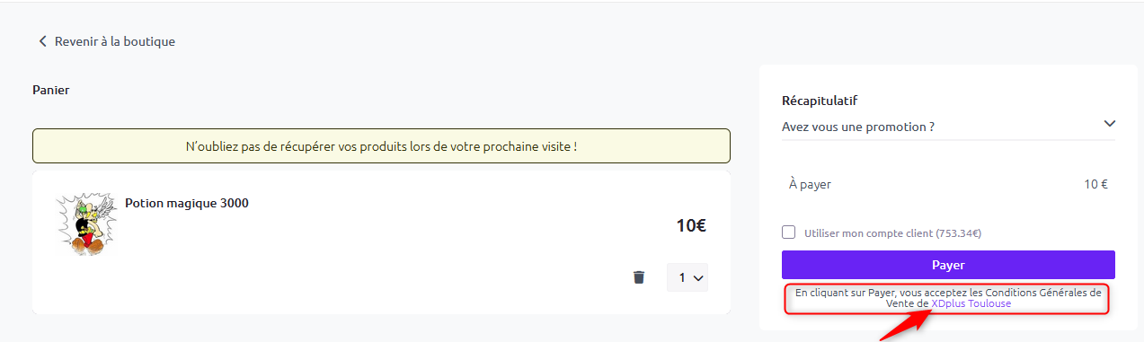Click the 10€ product price

(x=691, y=226)
